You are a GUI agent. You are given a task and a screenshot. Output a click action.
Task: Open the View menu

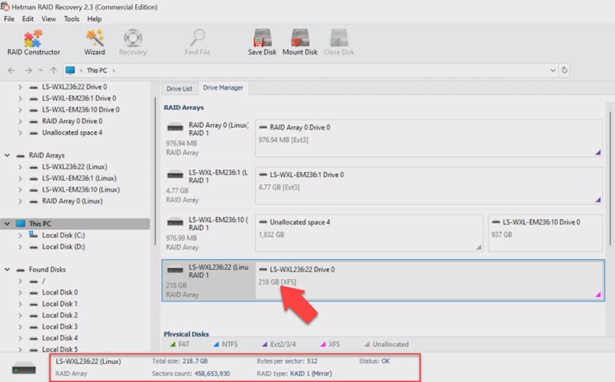(x=48, y=19)
